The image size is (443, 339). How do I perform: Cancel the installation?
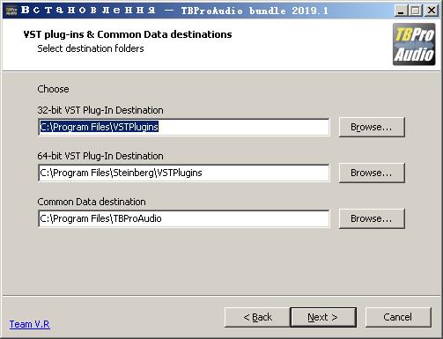[x=398, y=317]
